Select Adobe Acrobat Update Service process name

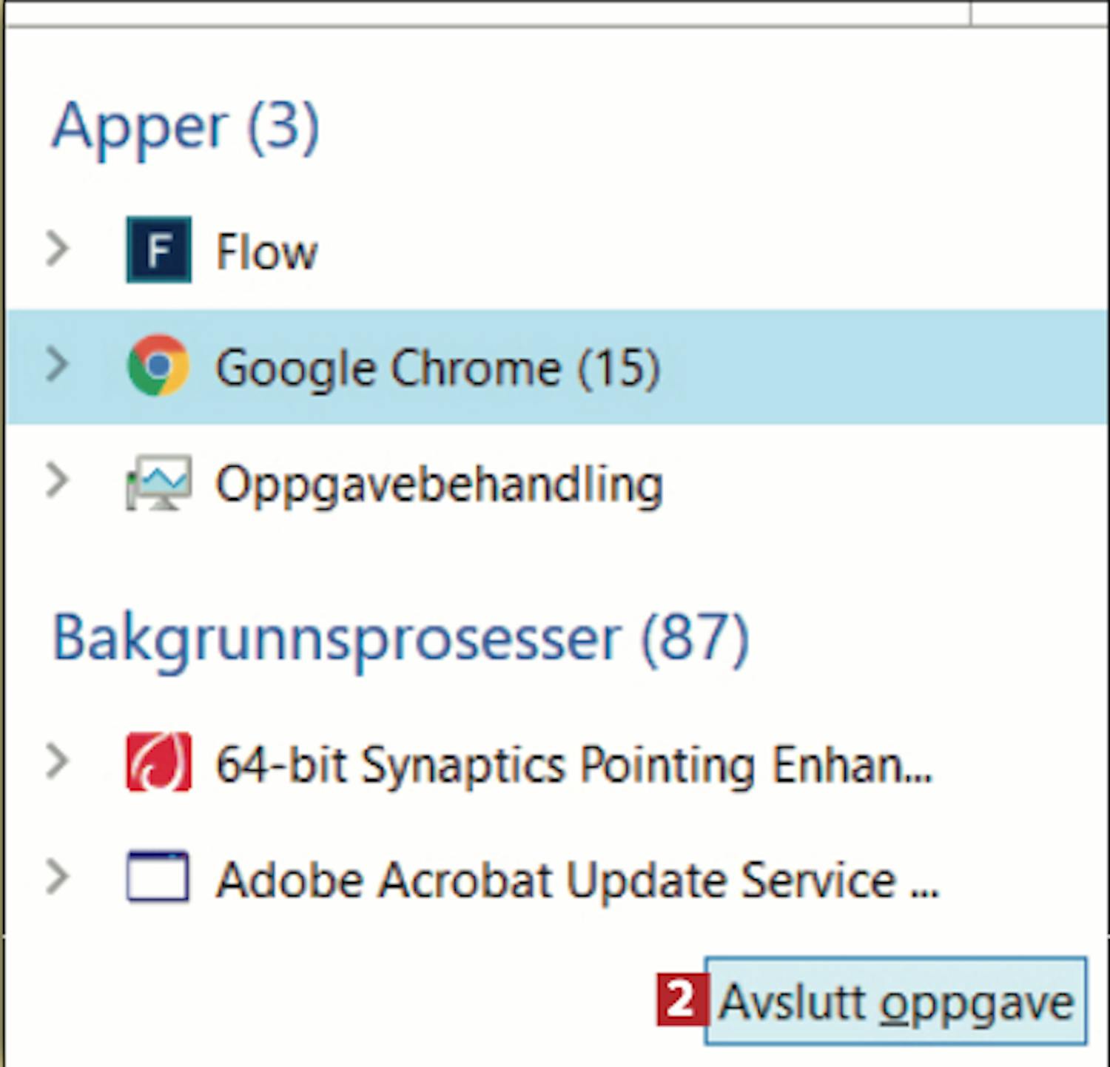click(x=577, y=881)
